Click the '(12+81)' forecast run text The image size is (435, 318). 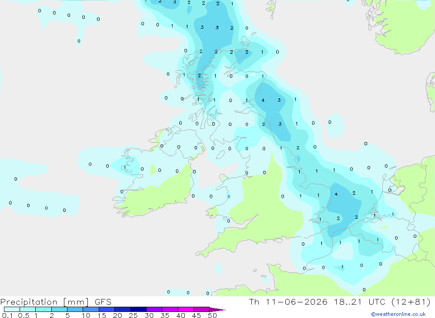(411, 302)
